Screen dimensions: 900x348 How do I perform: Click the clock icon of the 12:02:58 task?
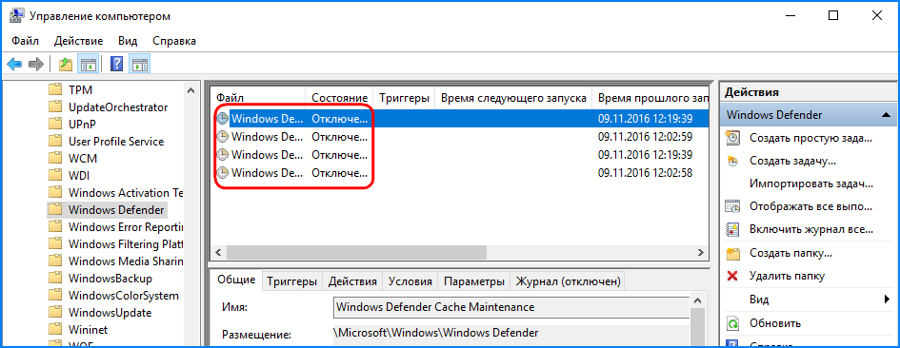[222, 172]
